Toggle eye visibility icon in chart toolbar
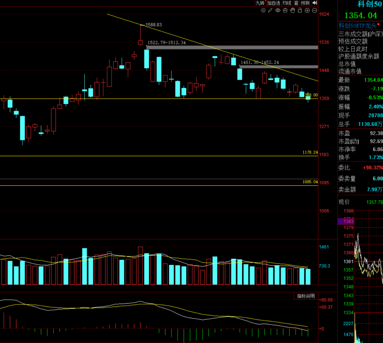This screenshot has height=343, width=383. [278, 10]
